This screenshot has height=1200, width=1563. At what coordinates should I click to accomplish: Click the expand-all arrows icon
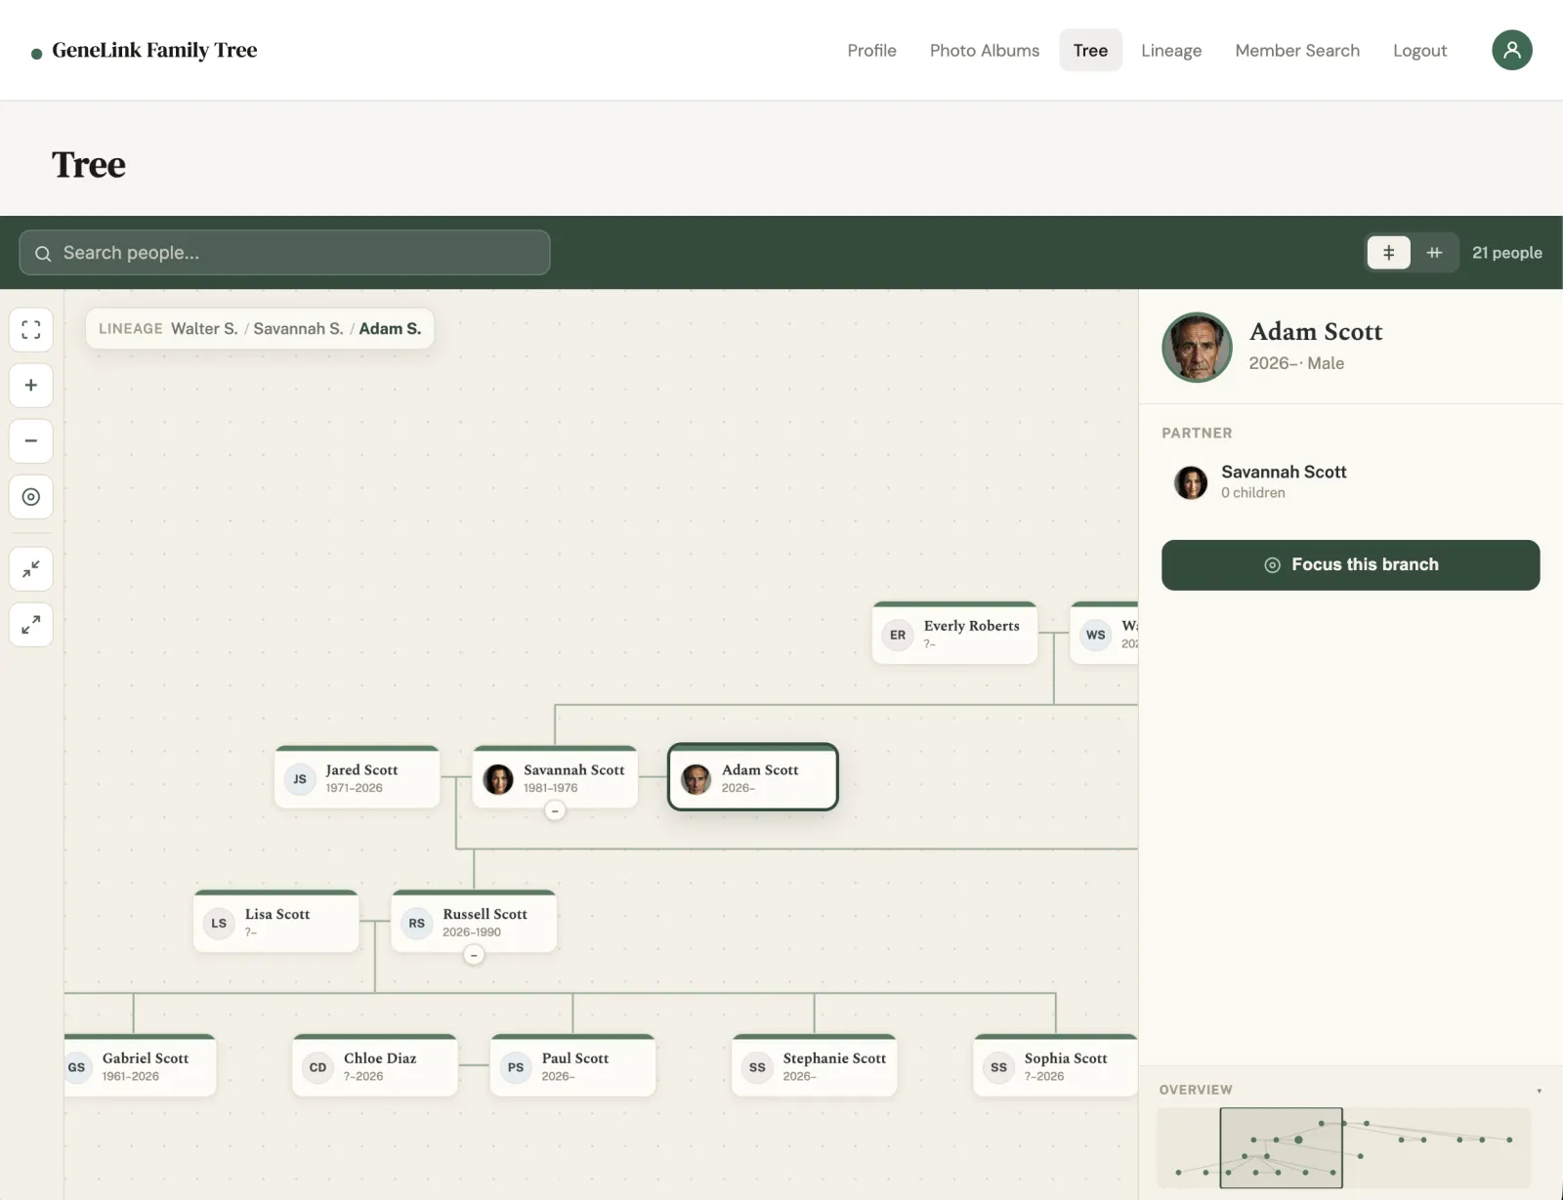click(31, 625)
